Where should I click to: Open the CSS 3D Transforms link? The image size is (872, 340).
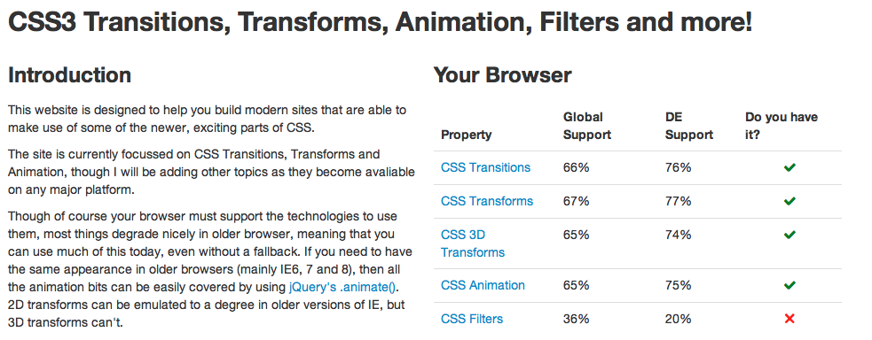click(473, 243)
